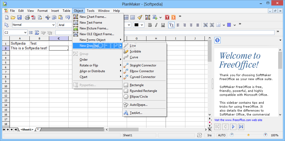Toggle bold formatting
The width and height of the screenshot is (285, 141).
(x=150, y=25)
